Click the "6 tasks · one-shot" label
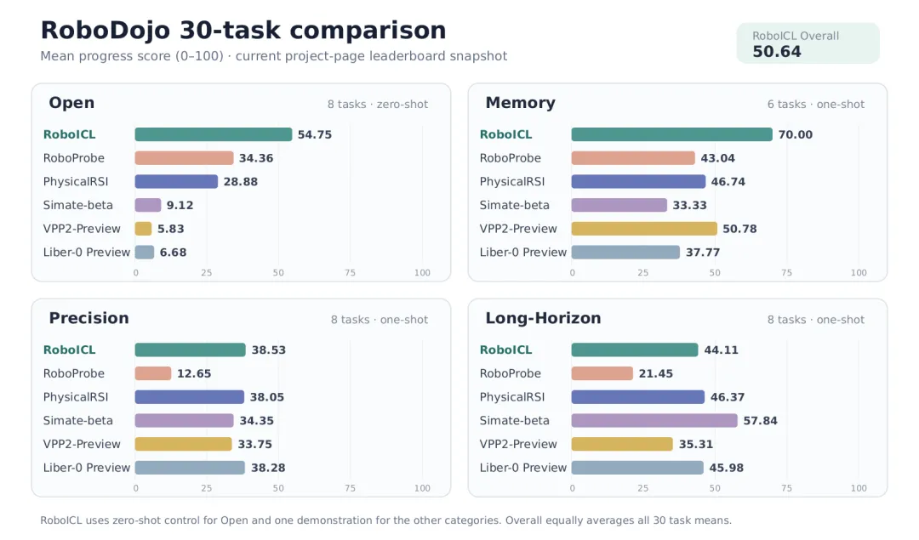 (816, 105)
